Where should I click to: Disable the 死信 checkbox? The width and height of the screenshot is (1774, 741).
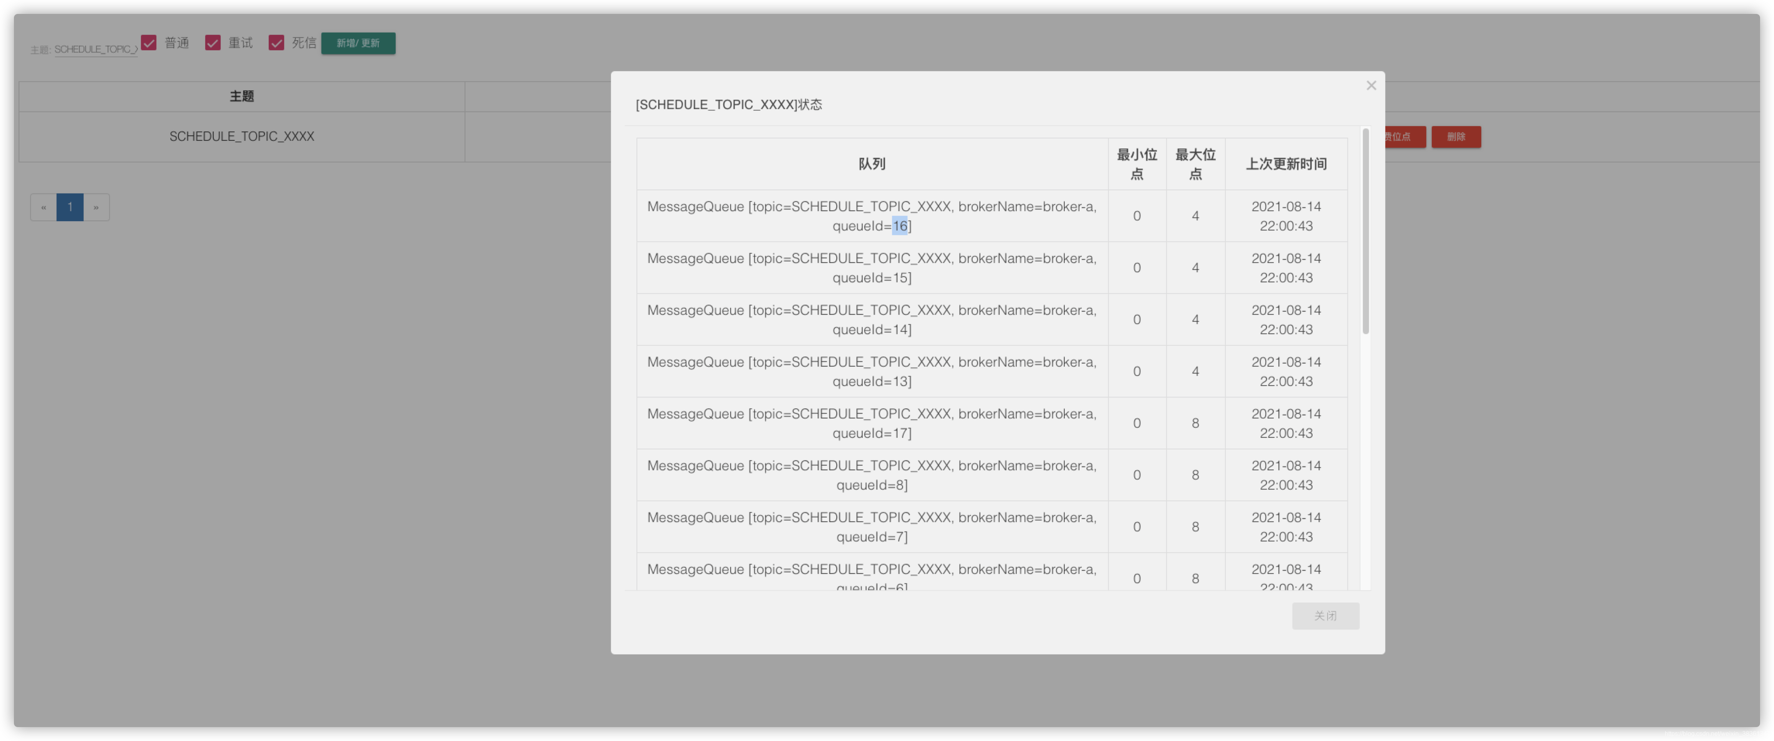276,43
